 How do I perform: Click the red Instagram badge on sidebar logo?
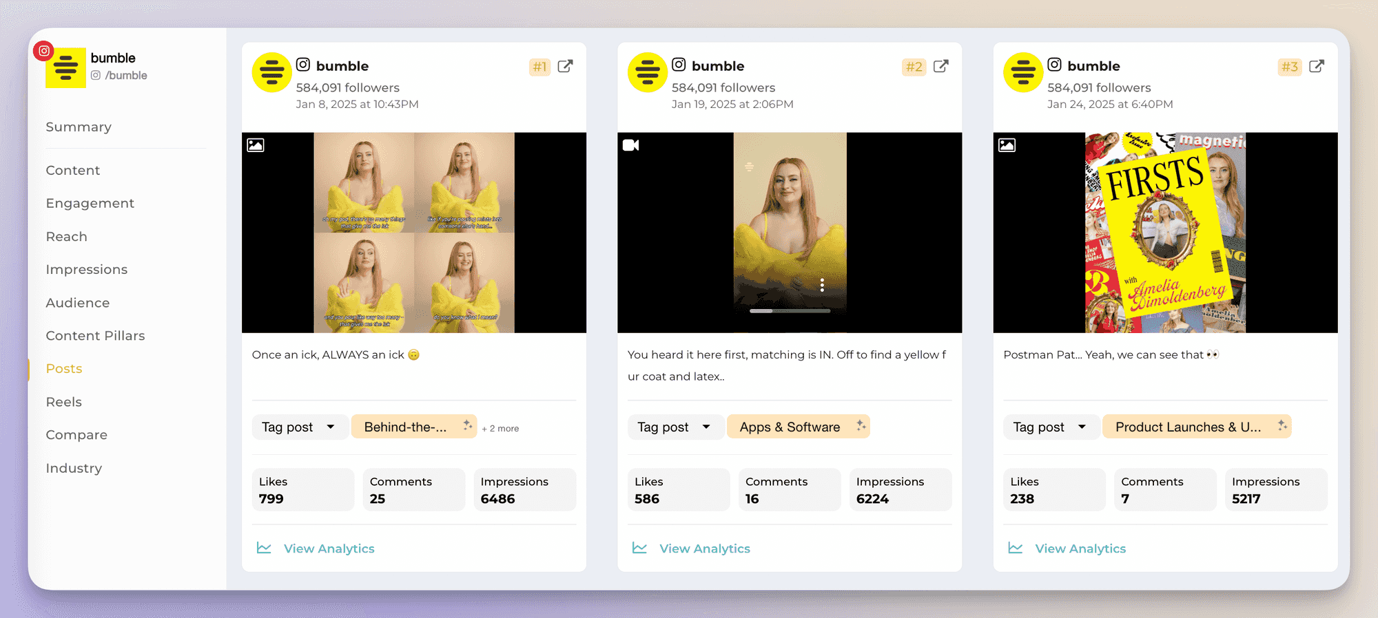[43, 50]
